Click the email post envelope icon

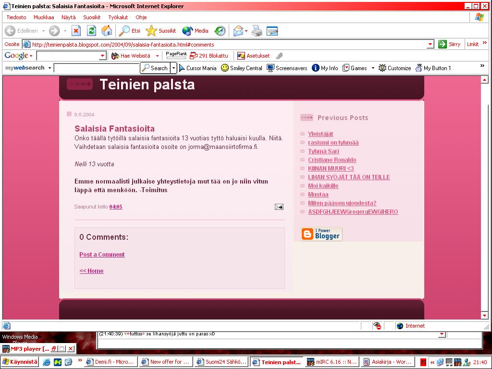[x=279, y=207]
